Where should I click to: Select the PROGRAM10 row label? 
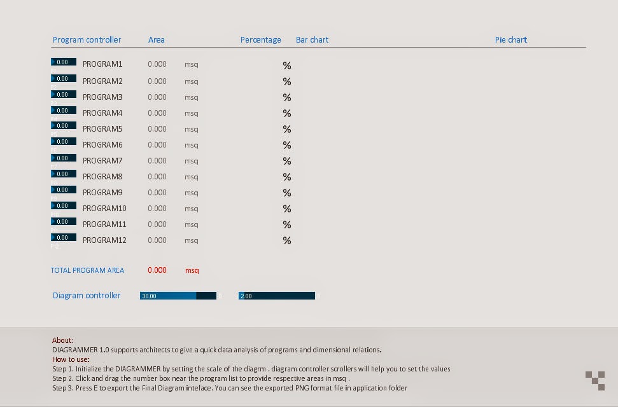click(x=104, y=208)
